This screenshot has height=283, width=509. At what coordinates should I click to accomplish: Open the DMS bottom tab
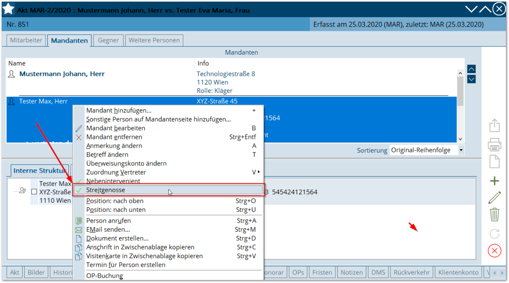pos(378,272)
